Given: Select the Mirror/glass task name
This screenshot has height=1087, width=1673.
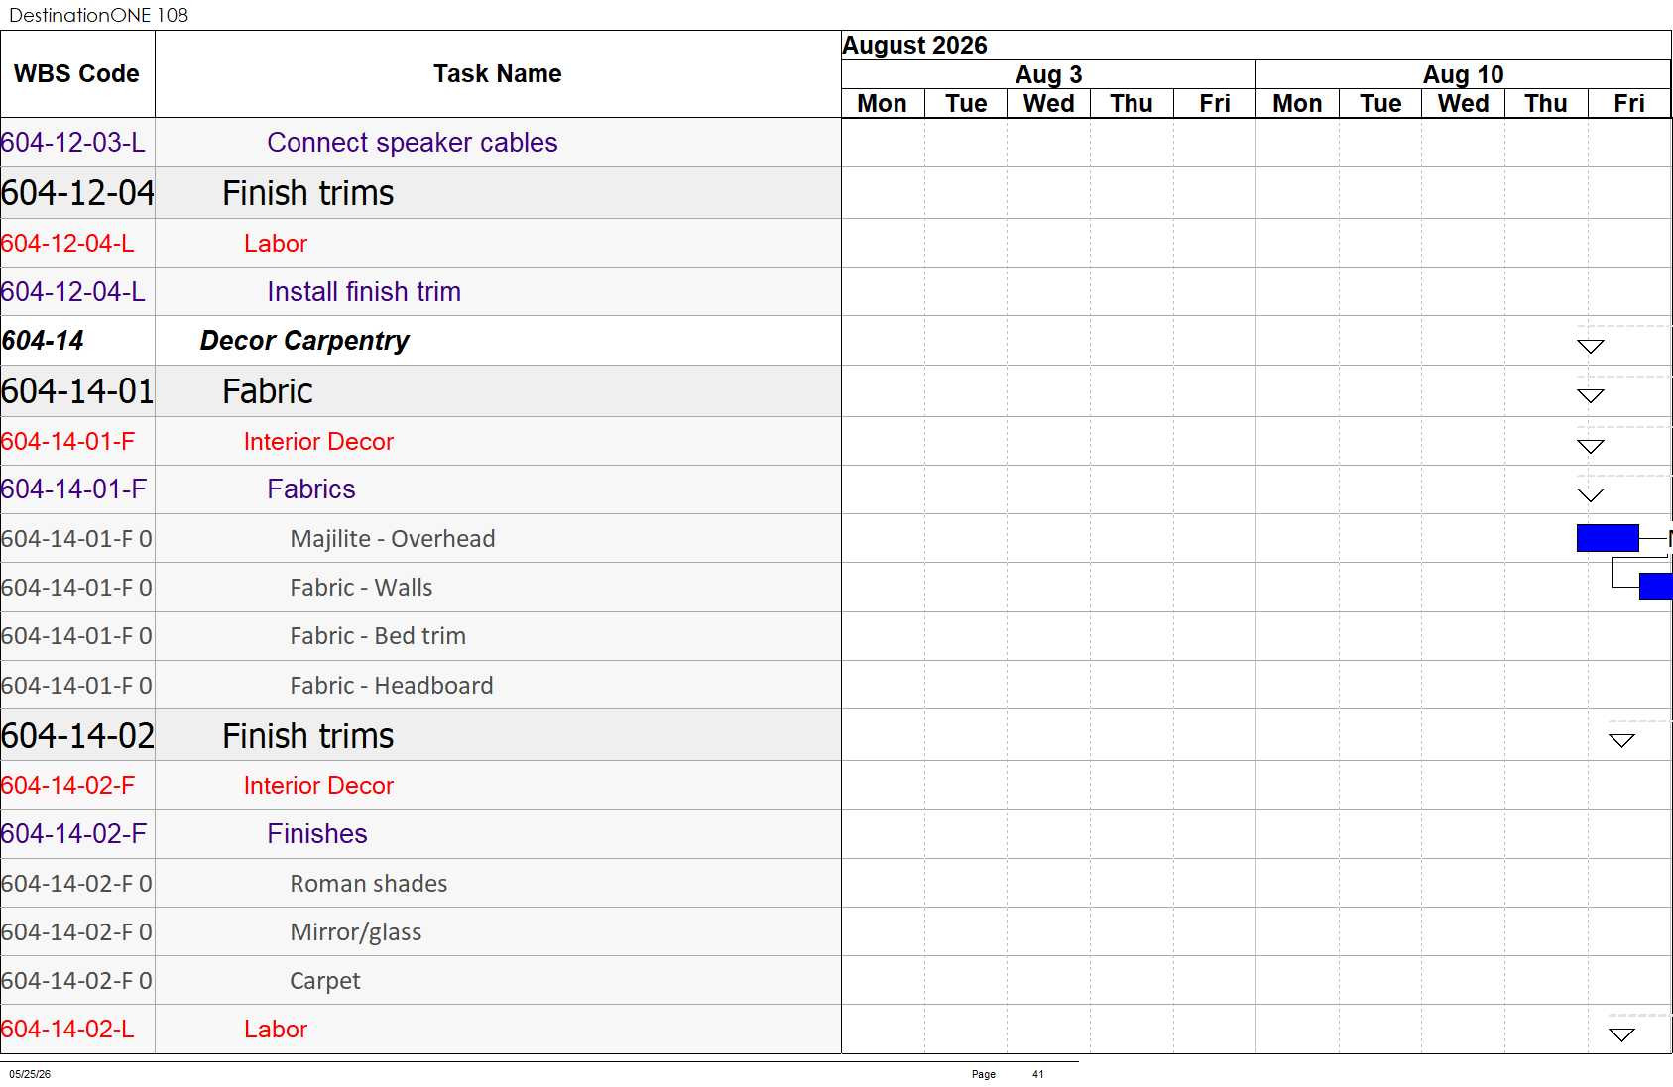Looking at the screenshot, I should pyautogui.click(x=356, y=931).
